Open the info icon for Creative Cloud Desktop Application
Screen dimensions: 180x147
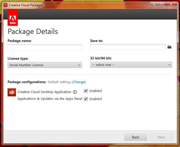coord(75,92)
